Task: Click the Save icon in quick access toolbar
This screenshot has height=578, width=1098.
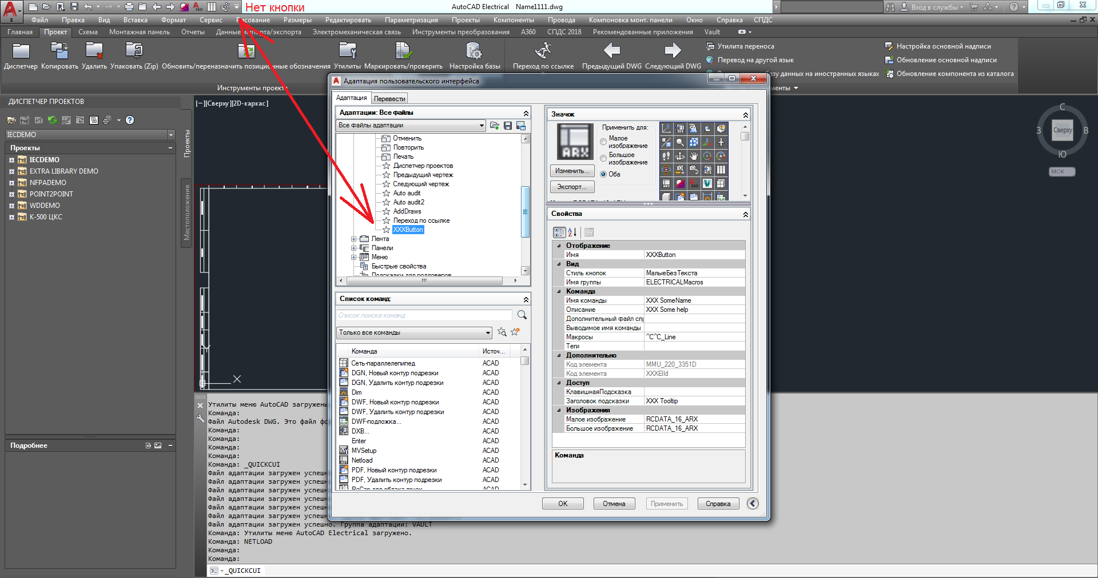Action: tap(74, 7)
